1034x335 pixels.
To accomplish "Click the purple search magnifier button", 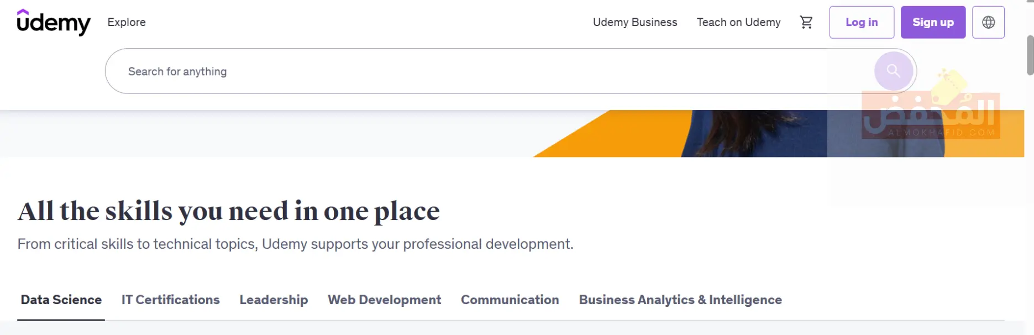I will click(x=893, y=71).
